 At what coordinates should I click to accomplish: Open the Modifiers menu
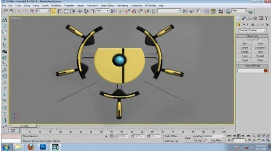56,6
